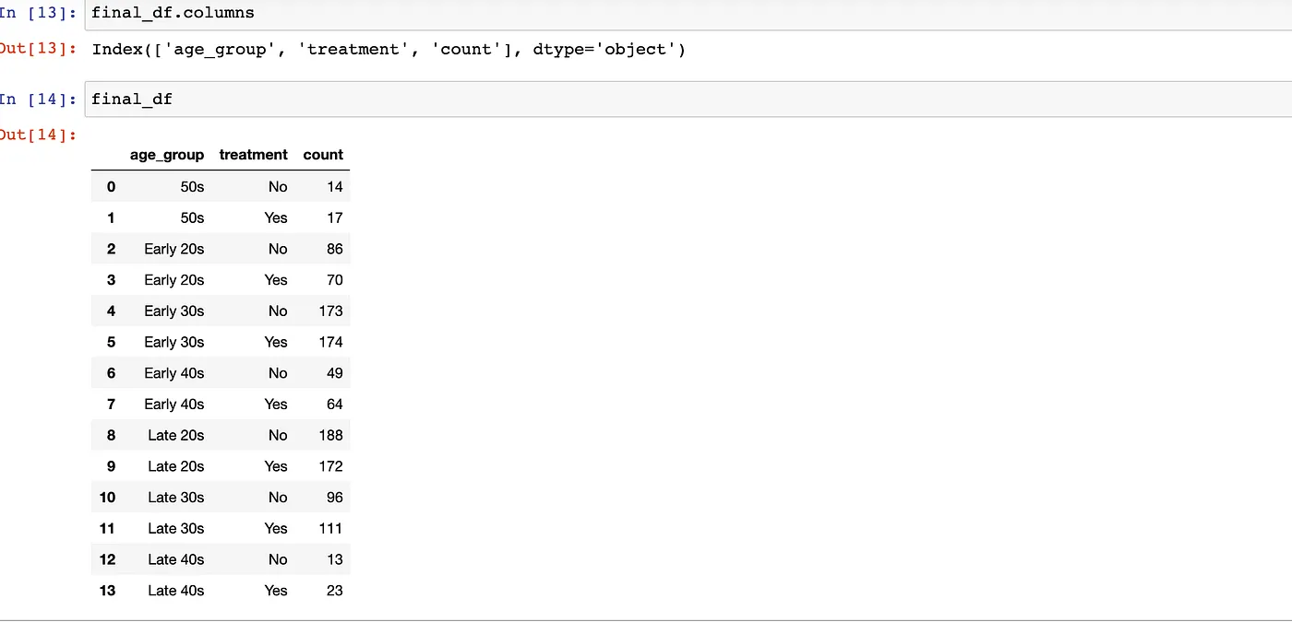Click the Late 40s cell in row 12
This screenshot has height=622, width=1292.
pos(175,559)
